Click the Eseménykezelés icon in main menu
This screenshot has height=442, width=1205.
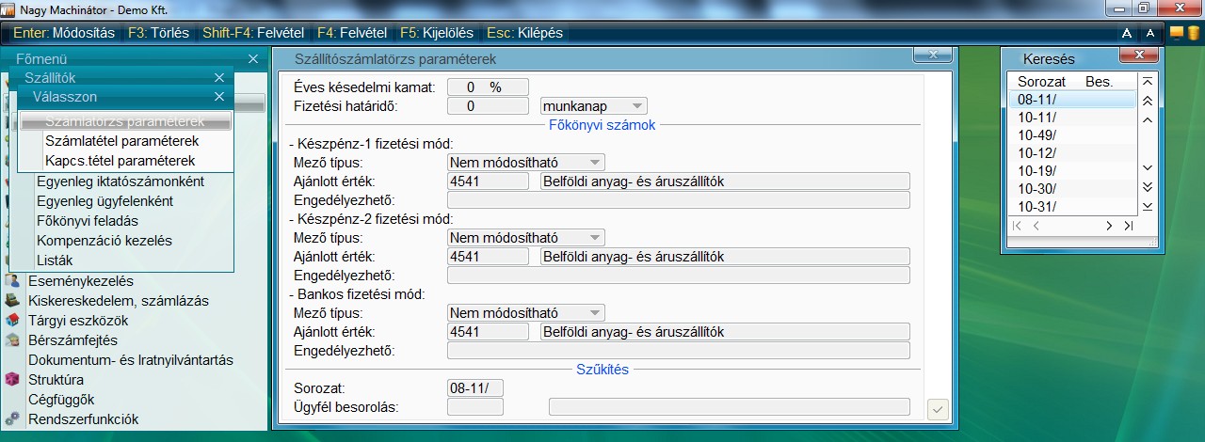pos(12,281)
